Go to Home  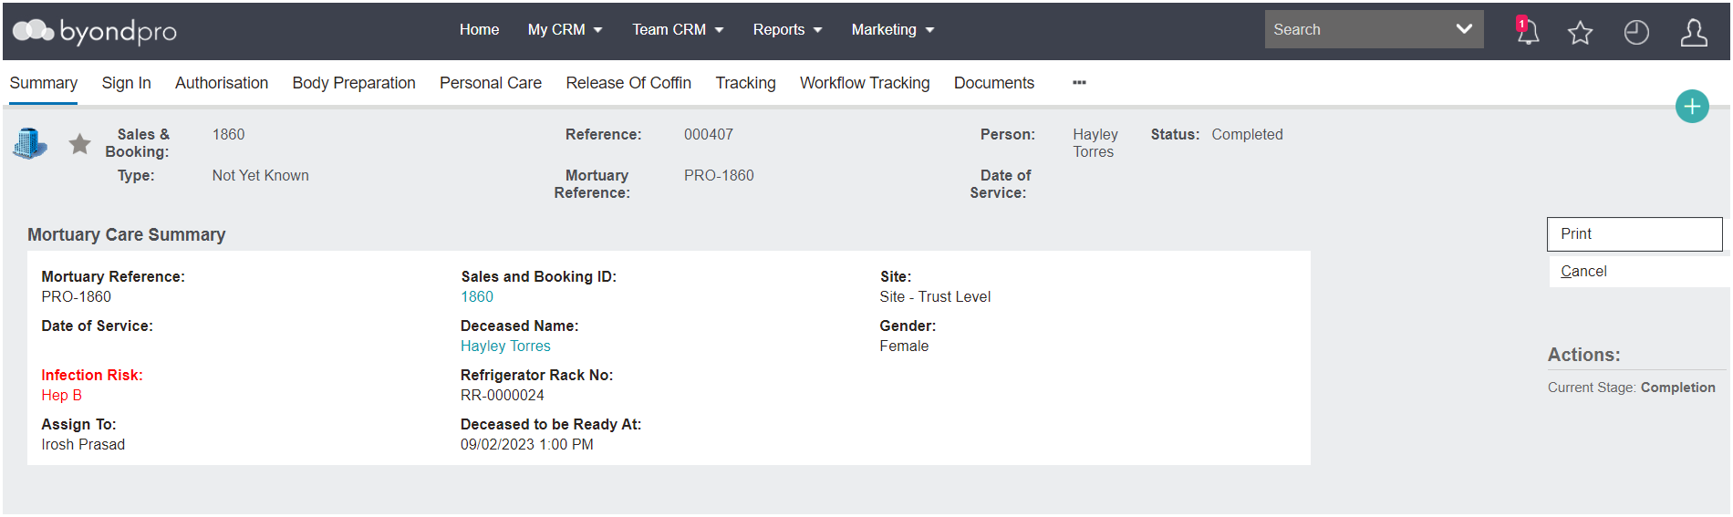(479, 30)
